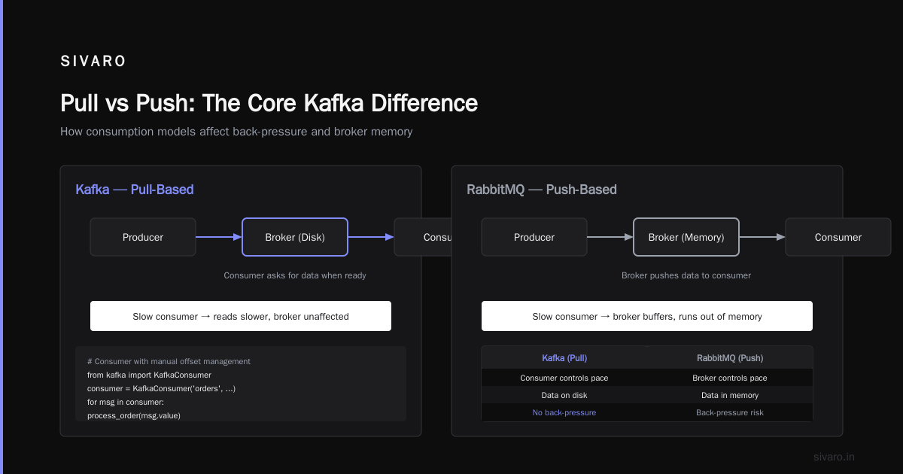Click 'Consumer asks for data when ready' caption
Screen dimensions: 903x474
pyautogui.click(x=295, y=275)
